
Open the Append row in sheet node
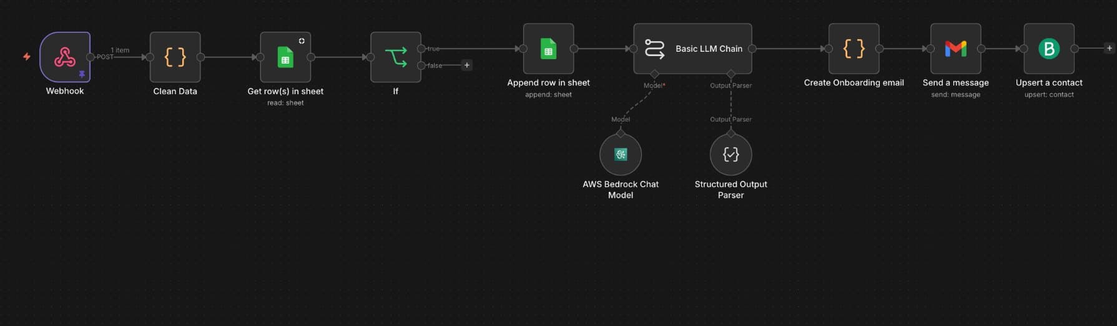click(x=548, y=49)
